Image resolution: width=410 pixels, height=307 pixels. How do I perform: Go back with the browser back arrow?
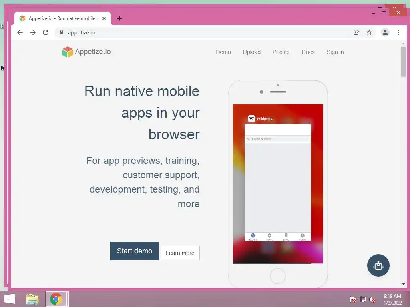click(x=20, y=32)
